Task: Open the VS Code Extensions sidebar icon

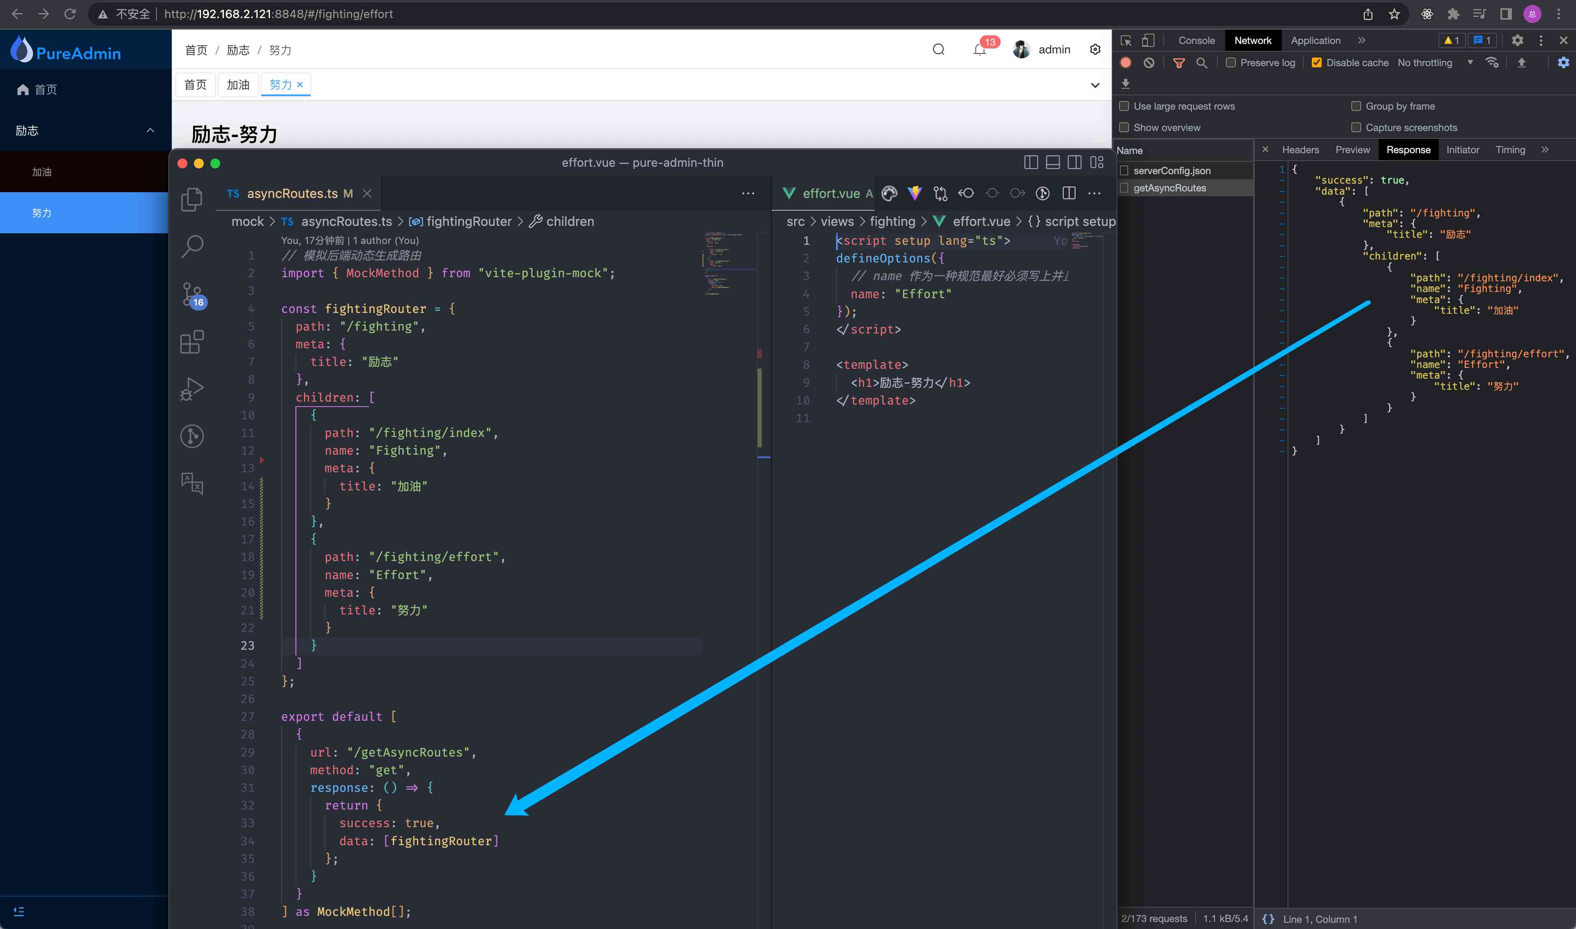Action: tap(191, 342)
